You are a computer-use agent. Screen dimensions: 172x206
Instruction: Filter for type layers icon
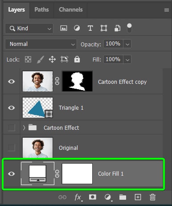pyautogui.click(x=90, y=28)
